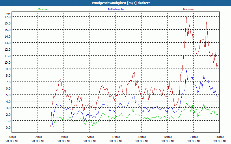Click the highest peak of red Maxima curve
The image size is (231, 144).
(187, 18)
